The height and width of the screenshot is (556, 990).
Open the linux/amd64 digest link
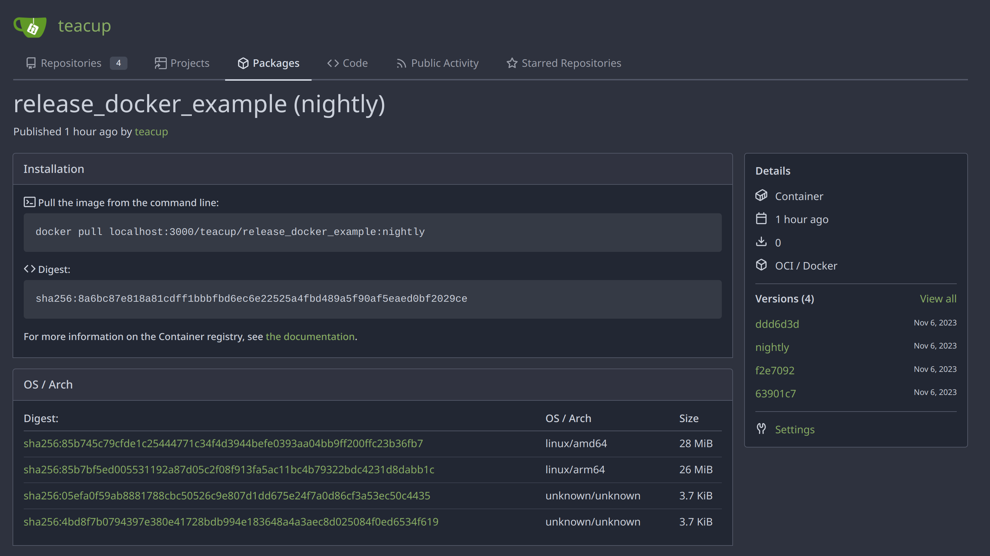(223, 443)
